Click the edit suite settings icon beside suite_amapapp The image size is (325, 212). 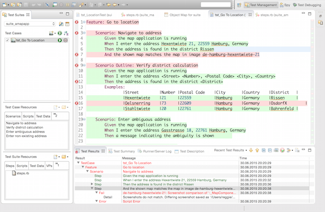pos(61,24)
